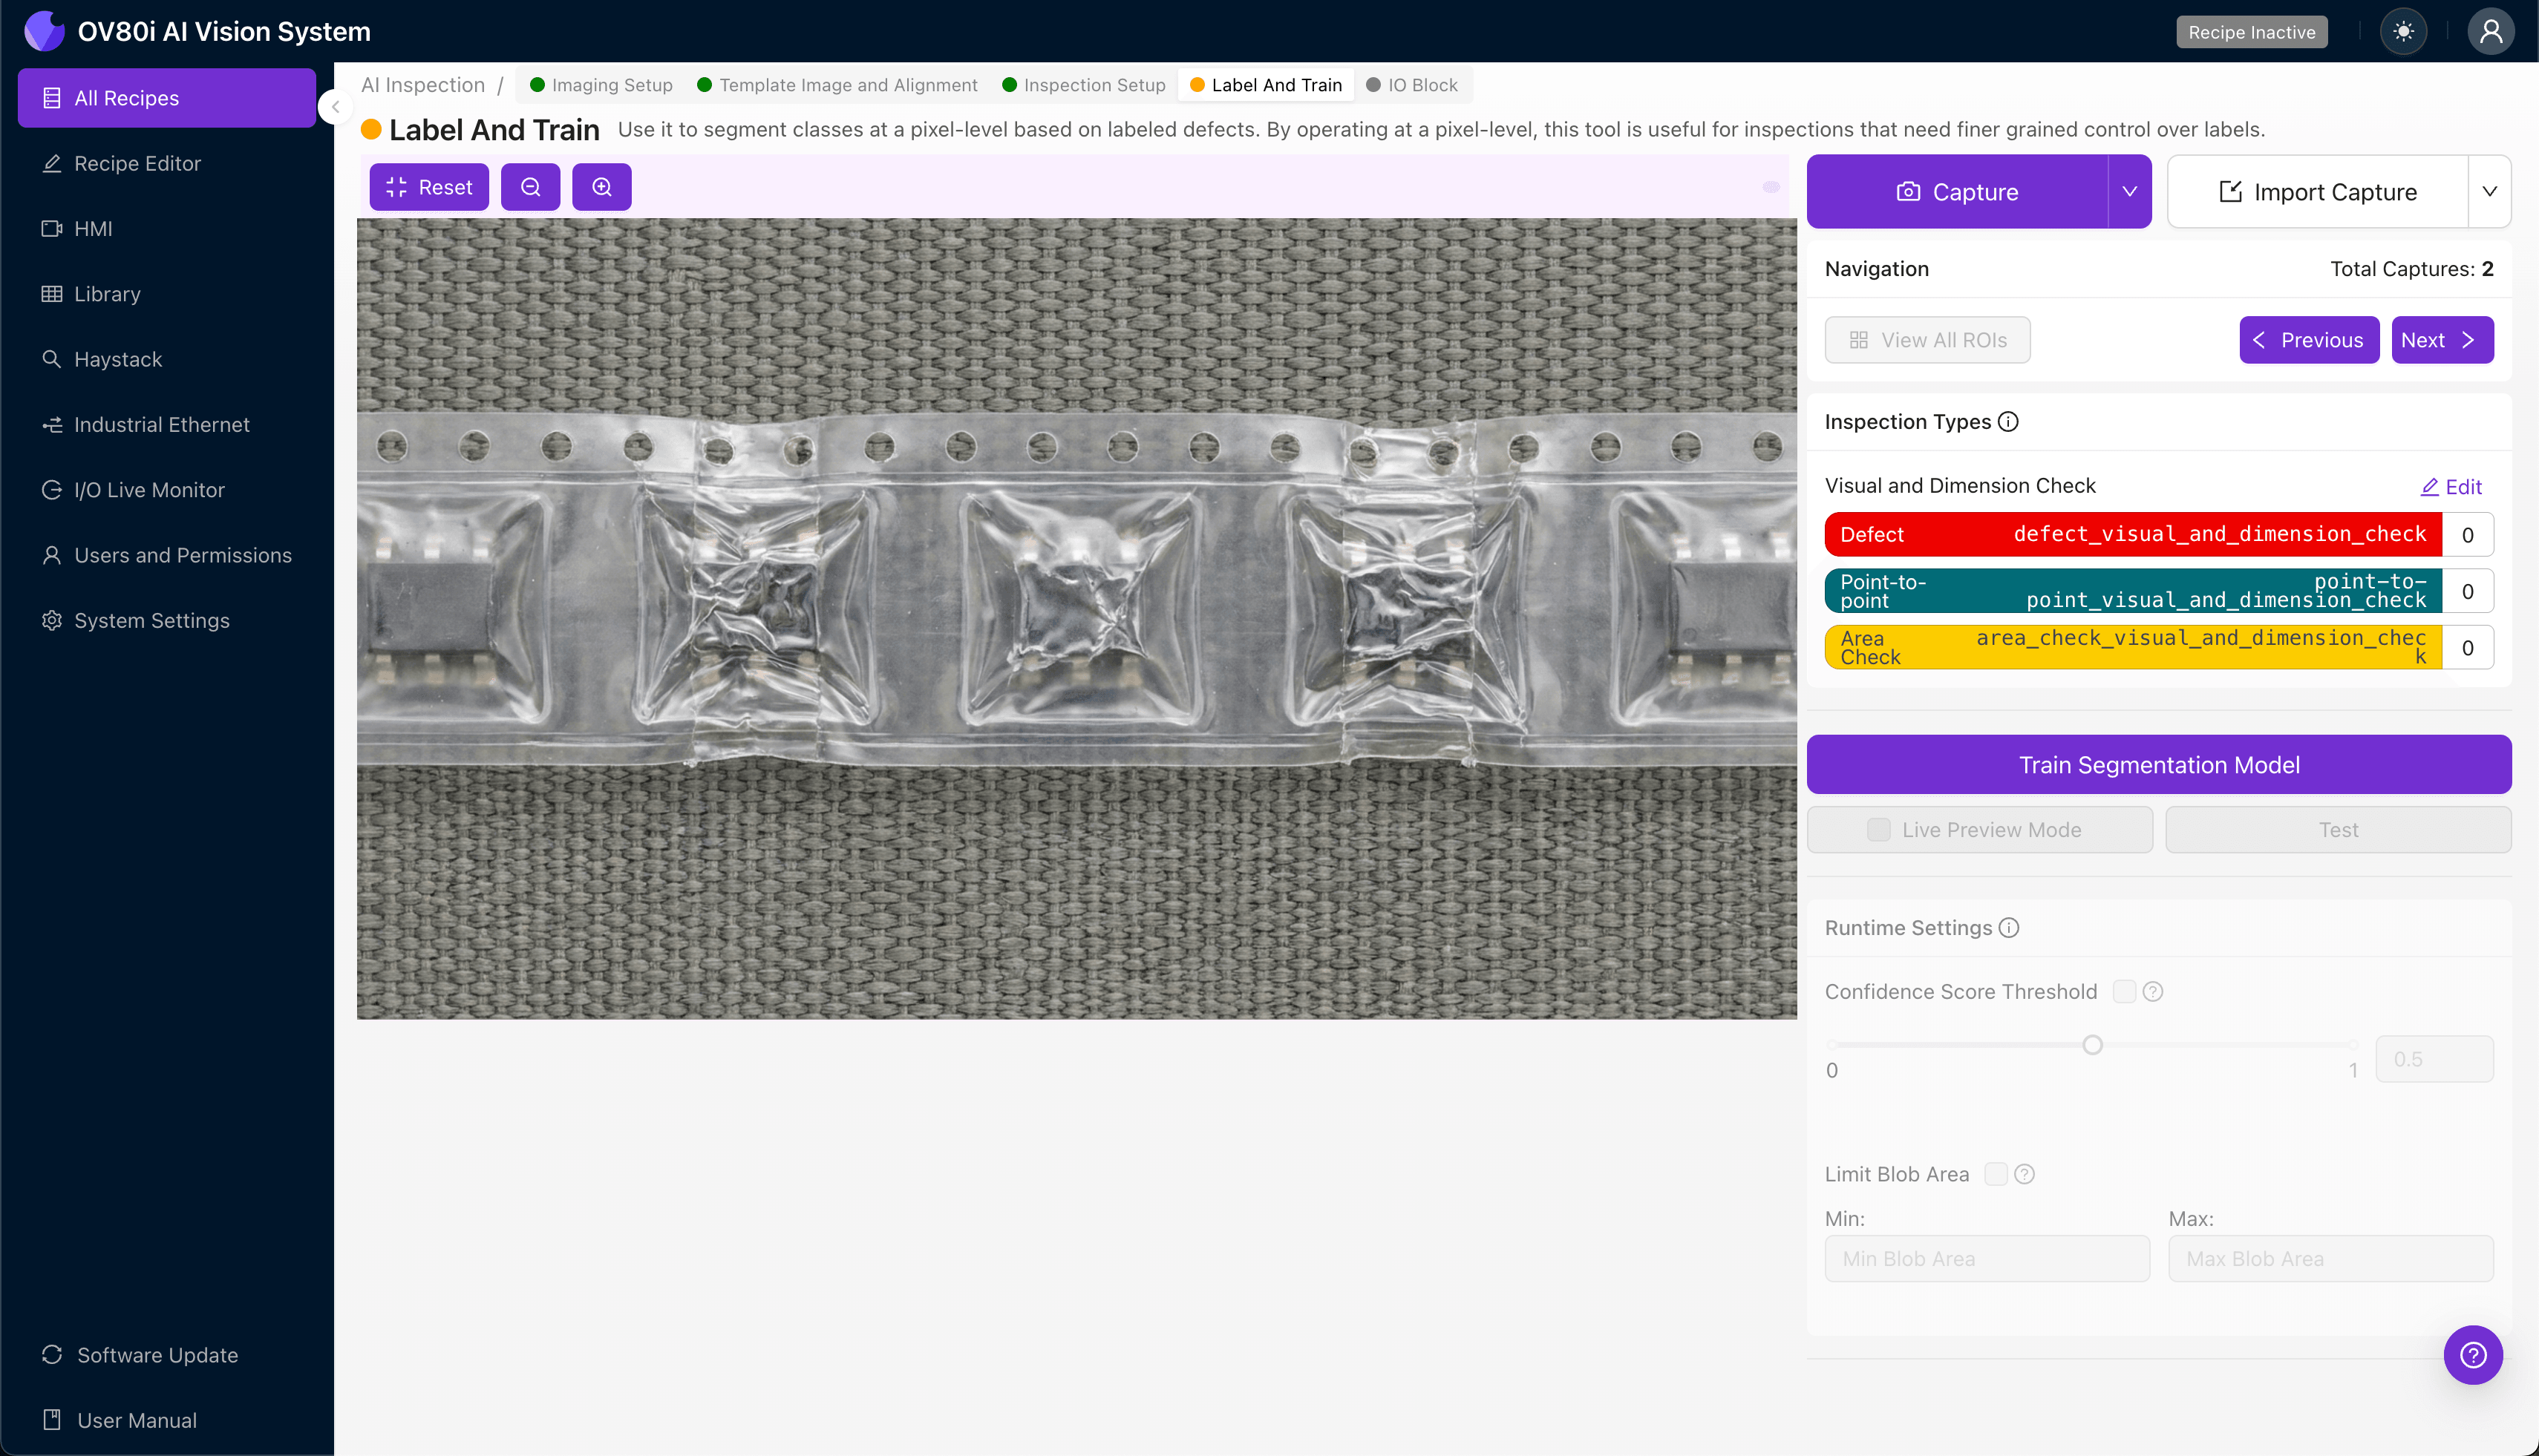Screen dimensions: 2539x1456
Task: Expand the Capture button dropdown arrow
Action: (x=2129, y=192)
